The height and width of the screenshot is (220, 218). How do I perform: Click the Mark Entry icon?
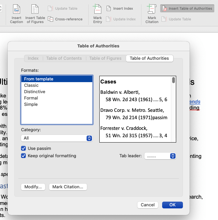coord(97,9)
